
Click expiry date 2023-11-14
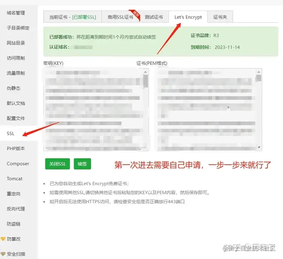(227, 47)
